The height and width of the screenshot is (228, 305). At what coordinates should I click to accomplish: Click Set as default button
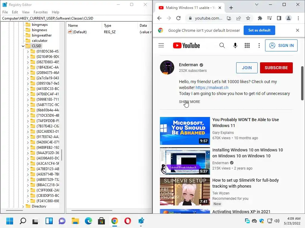click(259, 30)
